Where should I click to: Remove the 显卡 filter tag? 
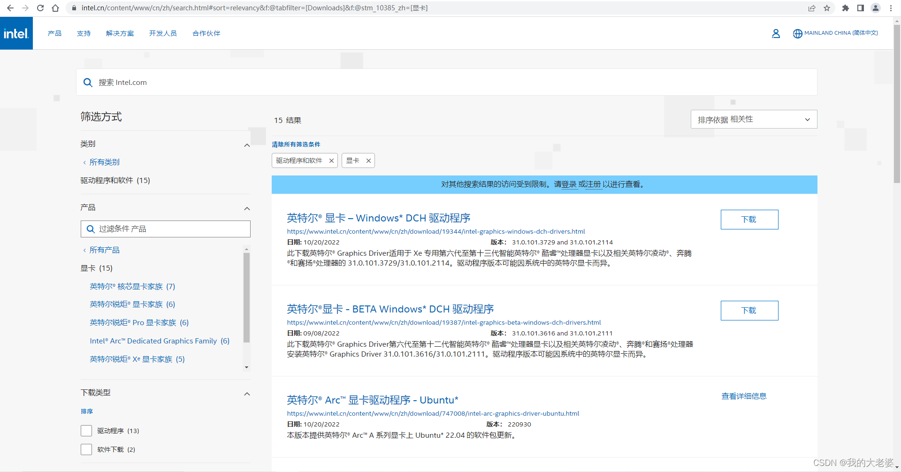point(368,160)
